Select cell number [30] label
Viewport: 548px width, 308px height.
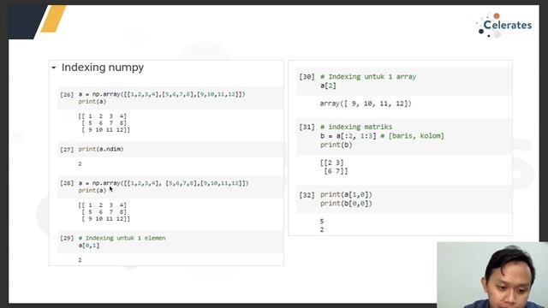coord(307,76)
